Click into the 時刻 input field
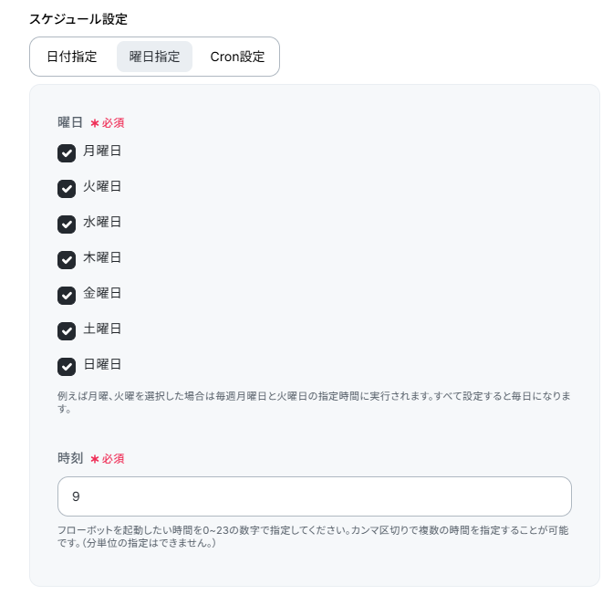 click(x=314, y=496)
